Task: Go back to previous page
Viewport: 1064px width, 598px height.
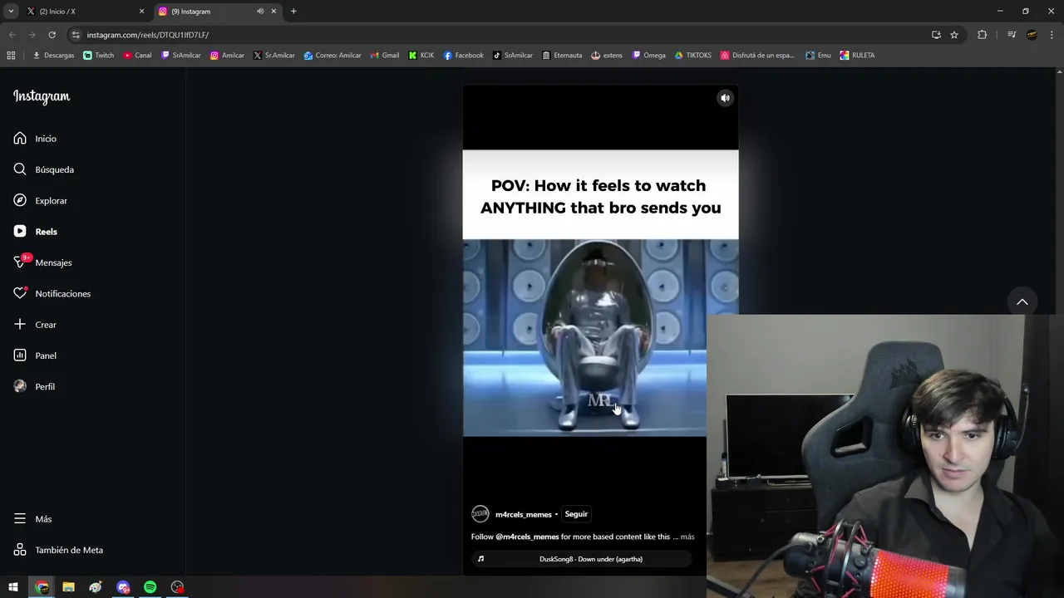Action: [12, 35]
